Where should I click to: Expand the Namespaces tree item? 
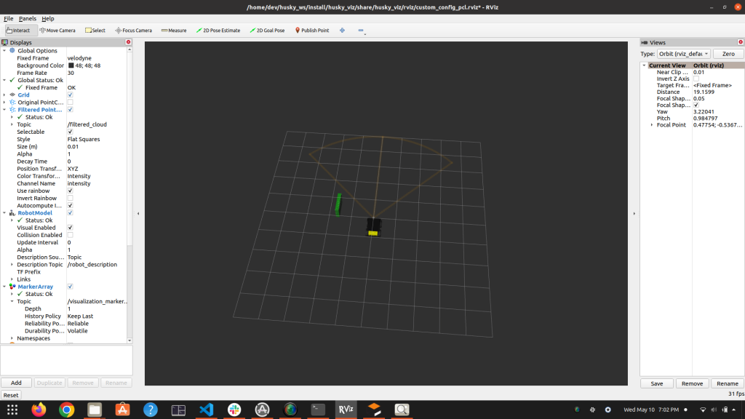(12, 338)
